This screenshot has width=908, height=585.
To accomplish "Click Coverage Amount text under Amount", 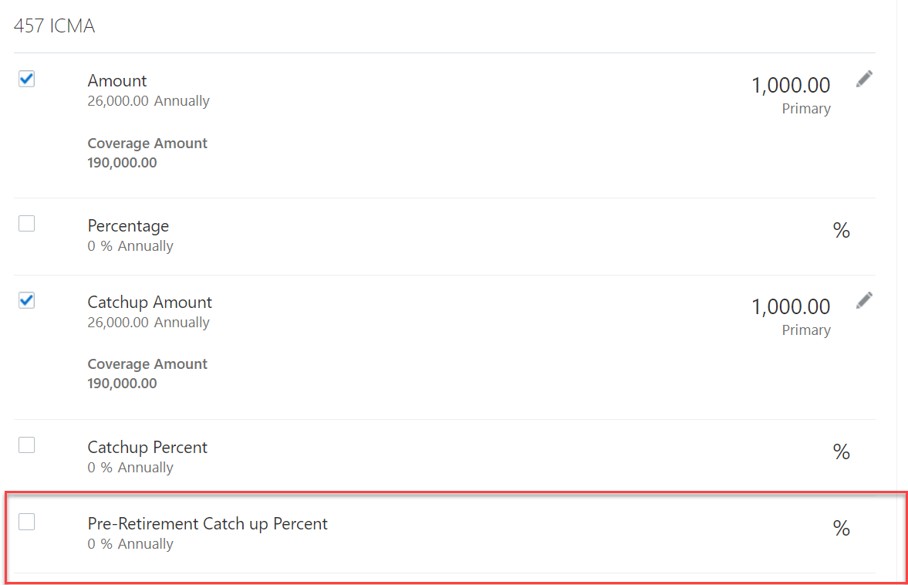I will (x=147, y=143).
